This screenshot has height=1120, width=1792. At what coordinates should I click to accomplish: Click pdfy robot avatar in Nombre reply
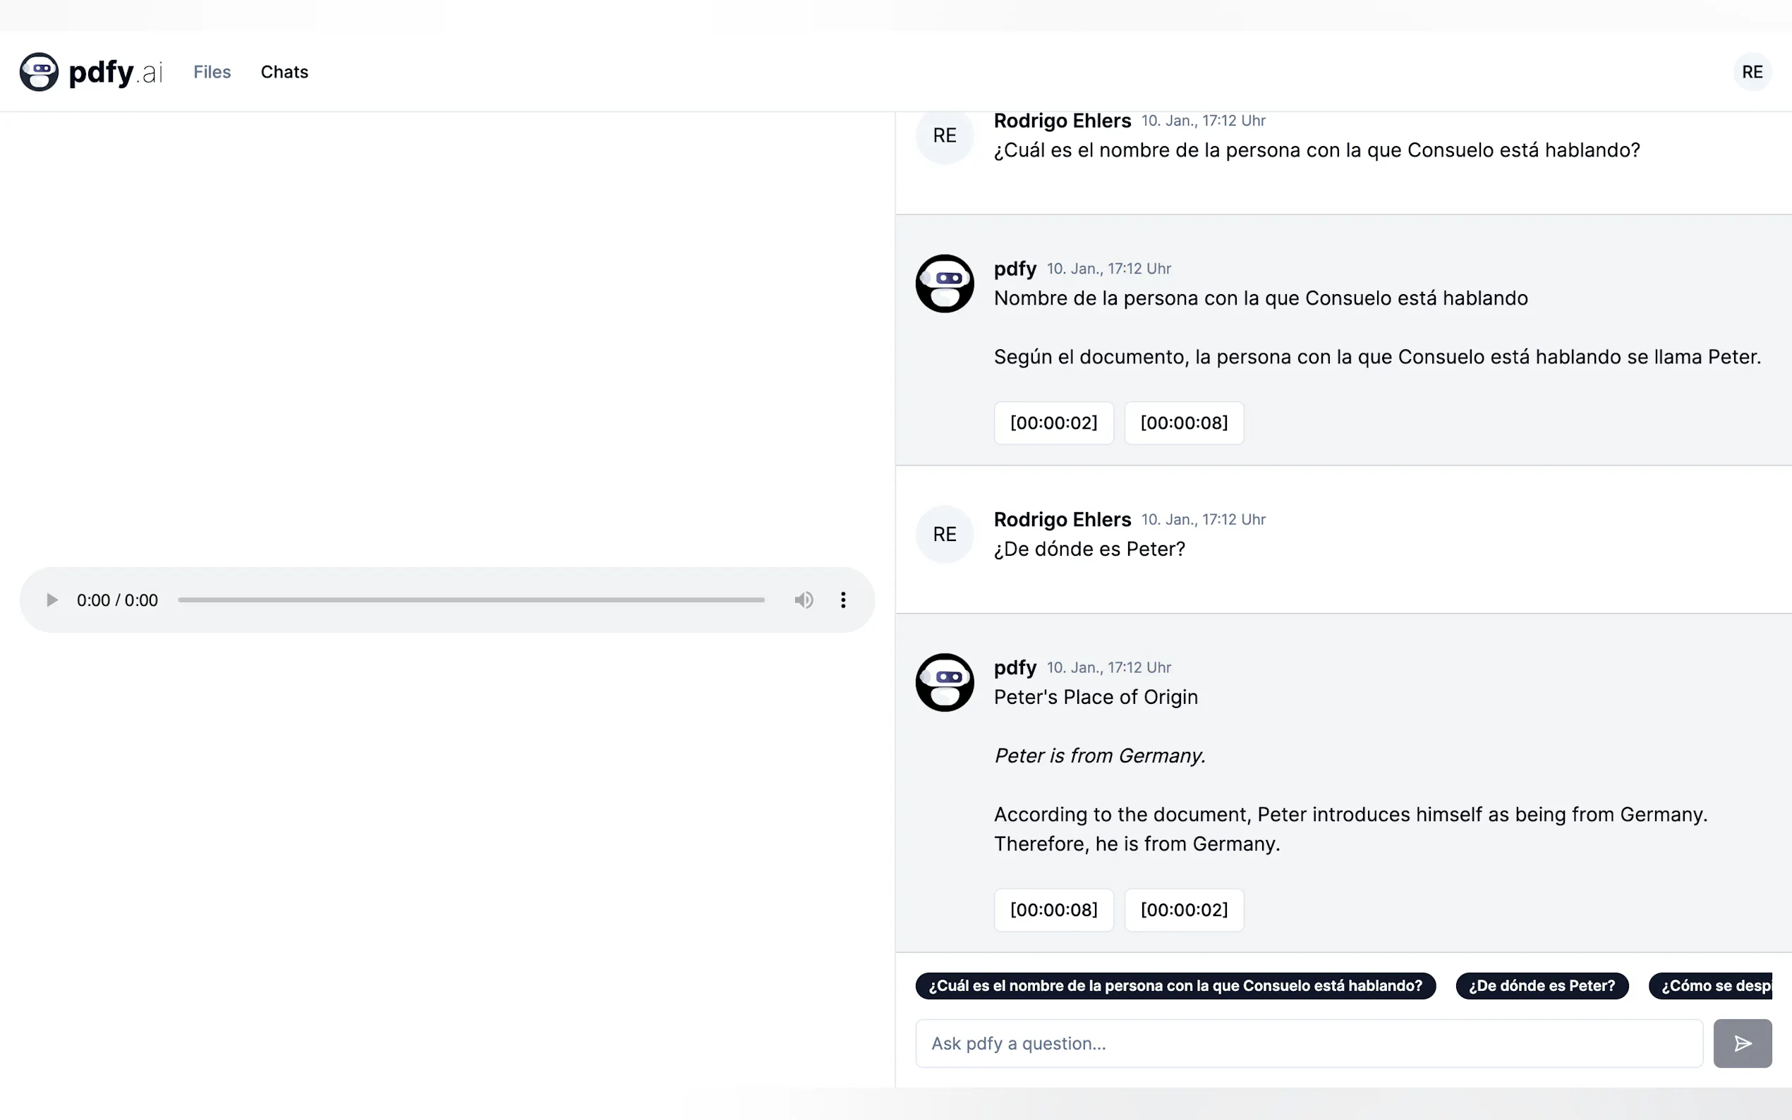[945, 284]
